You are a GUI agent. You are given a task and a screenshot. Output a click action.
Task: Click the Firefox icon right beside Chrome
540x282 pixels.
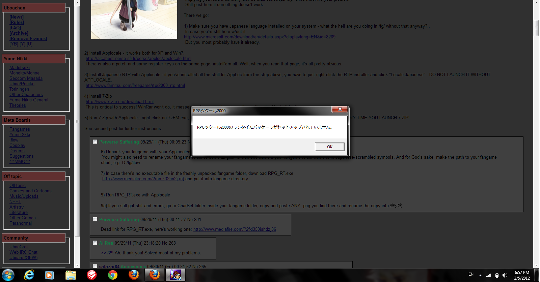click(134, 275)
